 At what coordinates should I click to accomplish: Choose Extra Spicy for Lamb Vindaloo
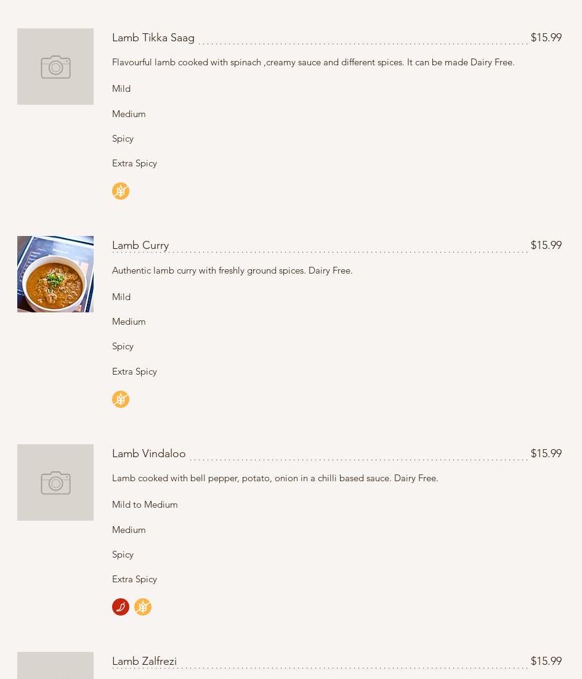[x=134, y=579]
